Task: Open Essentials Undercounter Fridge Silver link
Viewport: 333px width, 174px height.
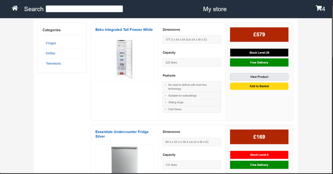Action: [122, 134]
